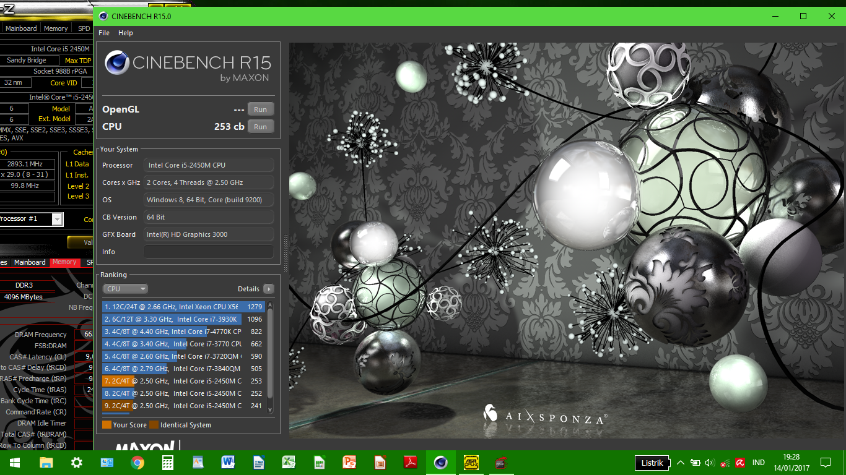Click the CB Version value 64 Bit
The height and width of the screenshot is (475, 846).
[x=209, y=217]
